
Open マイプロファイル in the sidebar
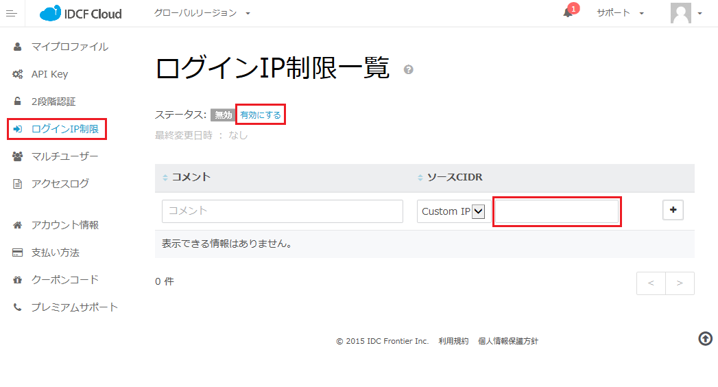pyautogui.click(x=69, y=47)
